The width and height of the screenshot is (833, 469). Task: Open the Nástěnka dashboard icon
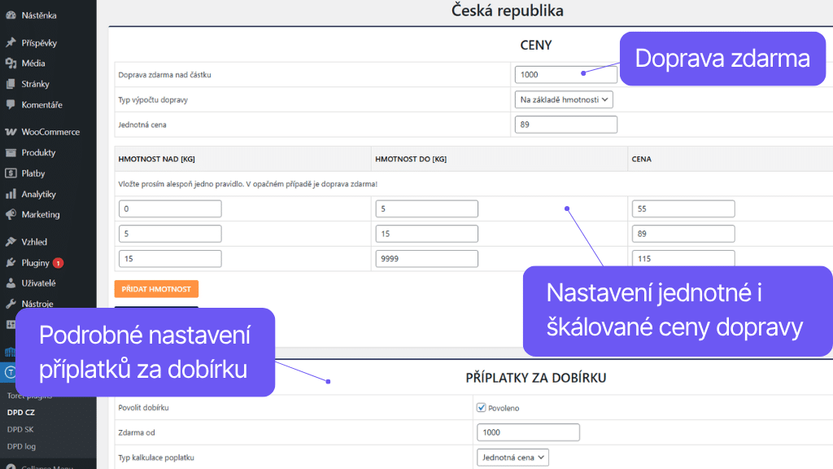tap(11, 14)
